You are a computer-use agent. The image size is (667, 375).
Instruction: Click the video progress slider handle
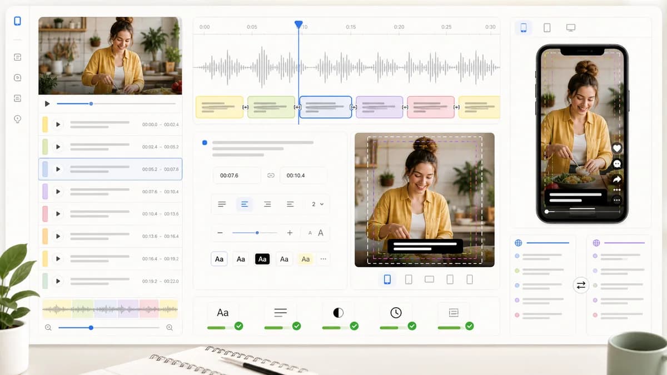(91, 104)
